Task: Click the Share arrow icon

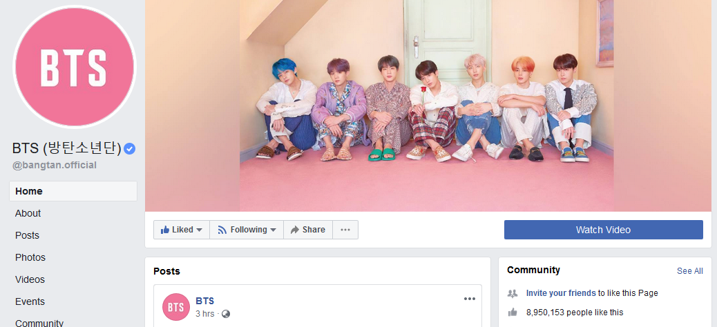Action: 295,230
